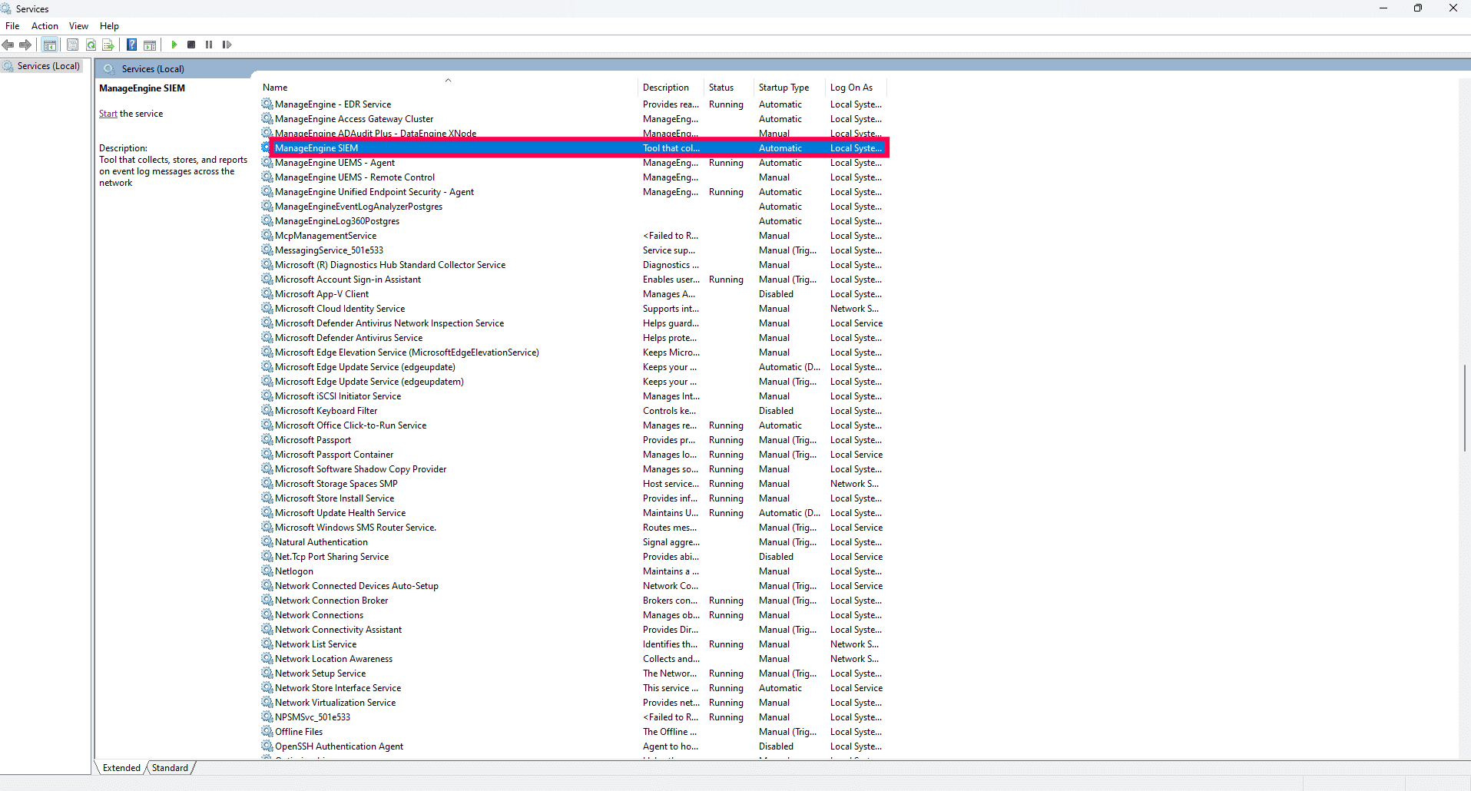Sort services by the Name column header
Viewport: 1471px width, 791px height.
point(449,88)
